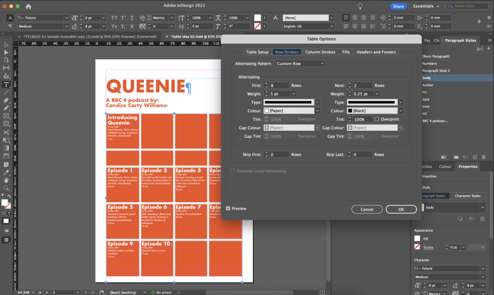Switch to the Colour panel tab
Screen dimensions: 494x295
tap(445, 167)
